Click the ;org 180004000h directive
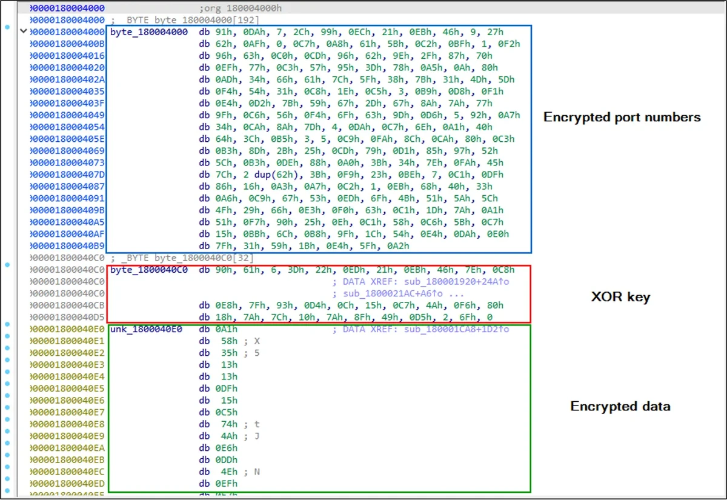The width and height of the screenshot is (727, 500). pos(240,8)
